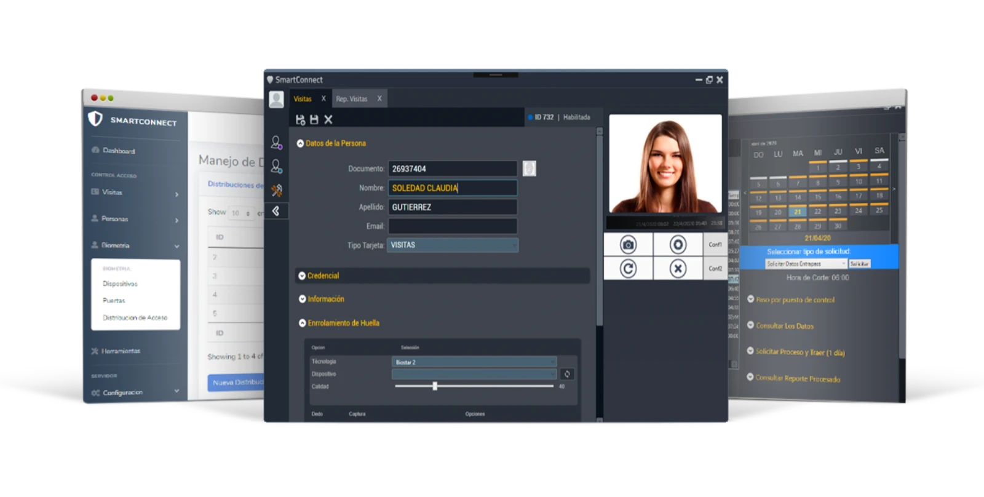Viewport: 984px width, 497px height.
Task: Click the Nueva Distribución button
Action: (236, 383)
